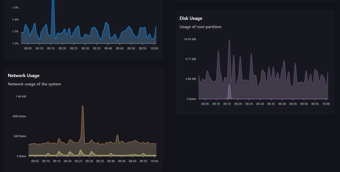The height and width of the screenshot is (172, 340).
Task: Click the 09:25 tick in Network Usage chart
Action: tap(79, 161)
